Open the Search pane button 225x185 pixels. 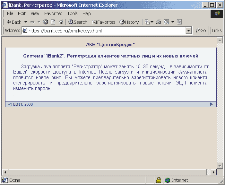[x=78, y=22]
